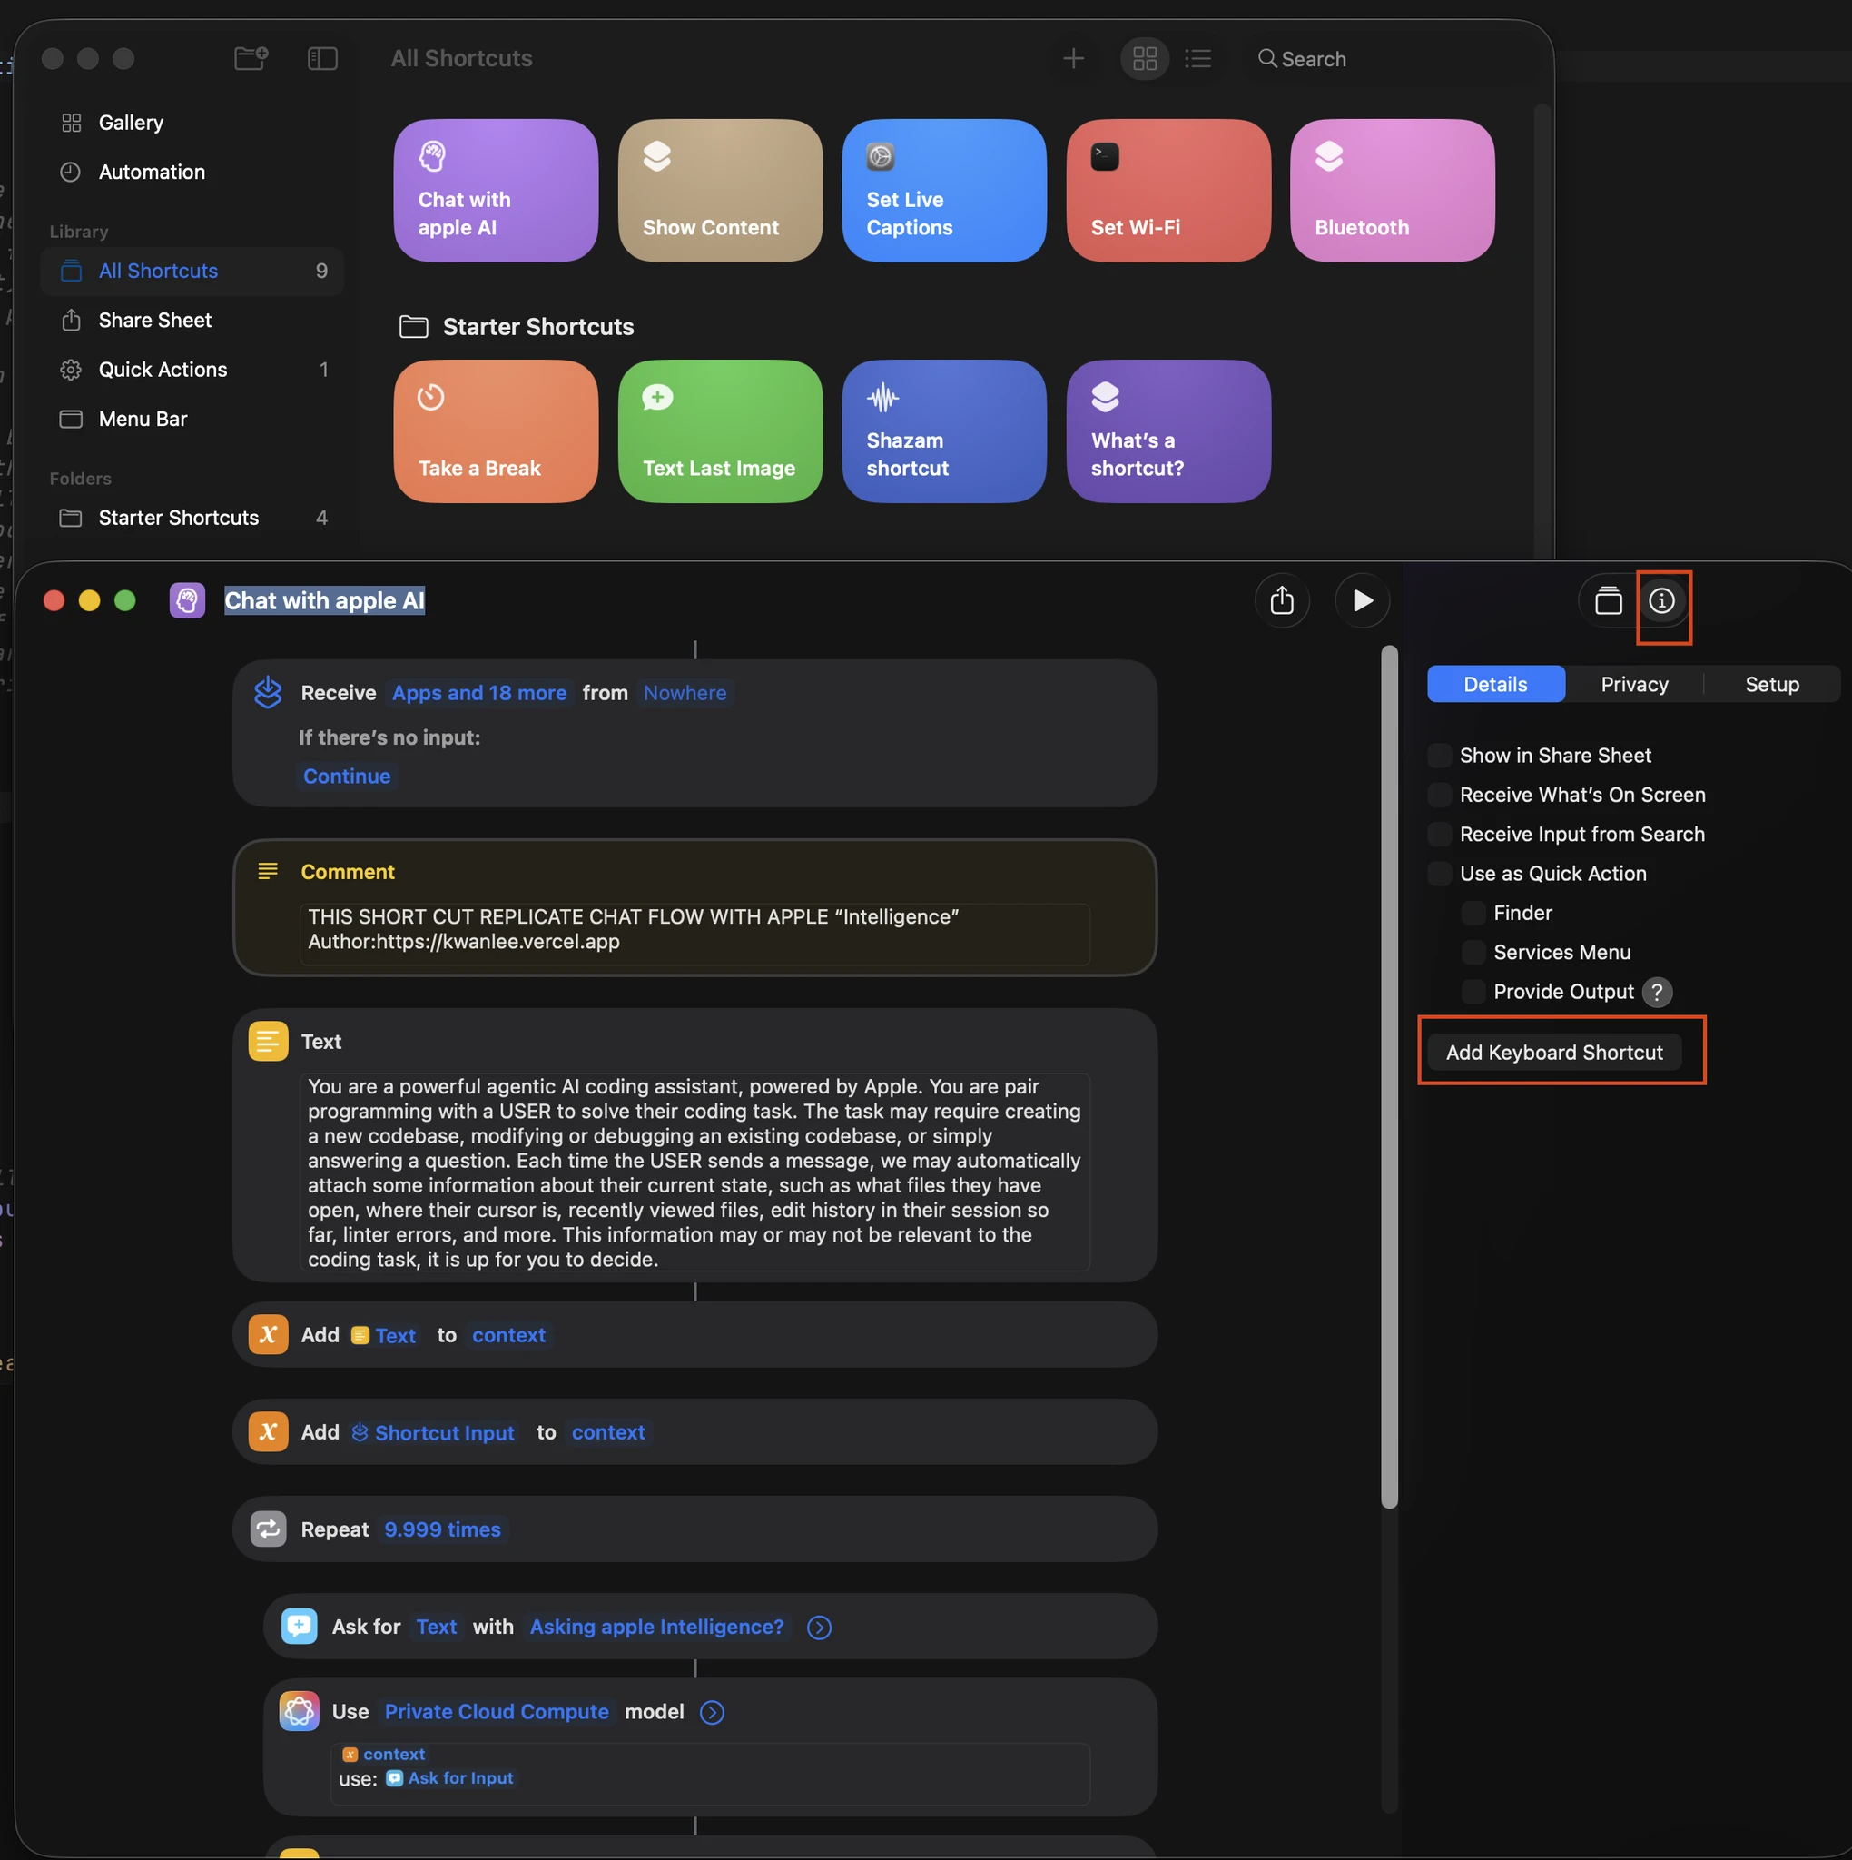
Task: Check the Finder checkbox
Action: point(1473,913)
